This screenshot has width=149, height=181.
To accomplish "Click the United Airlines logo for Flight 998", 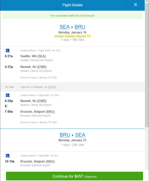I will (8, 156).
